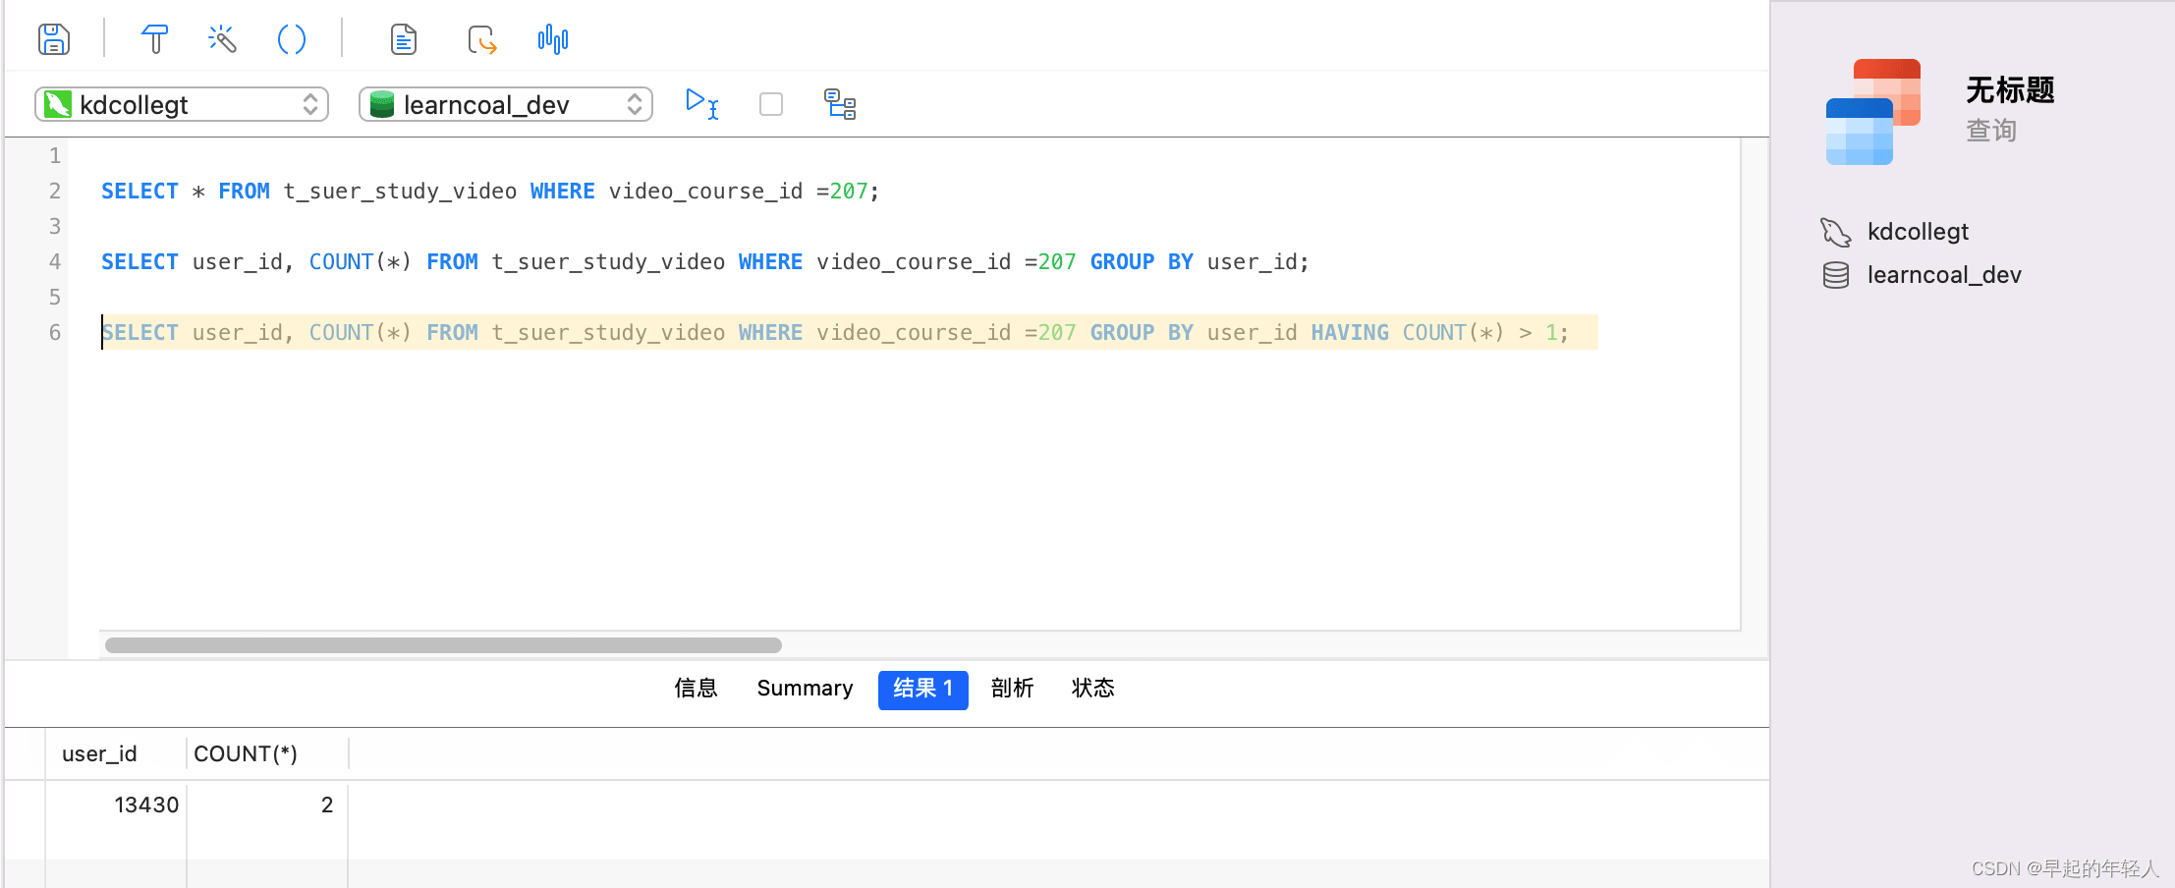Switch to the 信息 tab
Screen dimensions: 2175x888
696,689
